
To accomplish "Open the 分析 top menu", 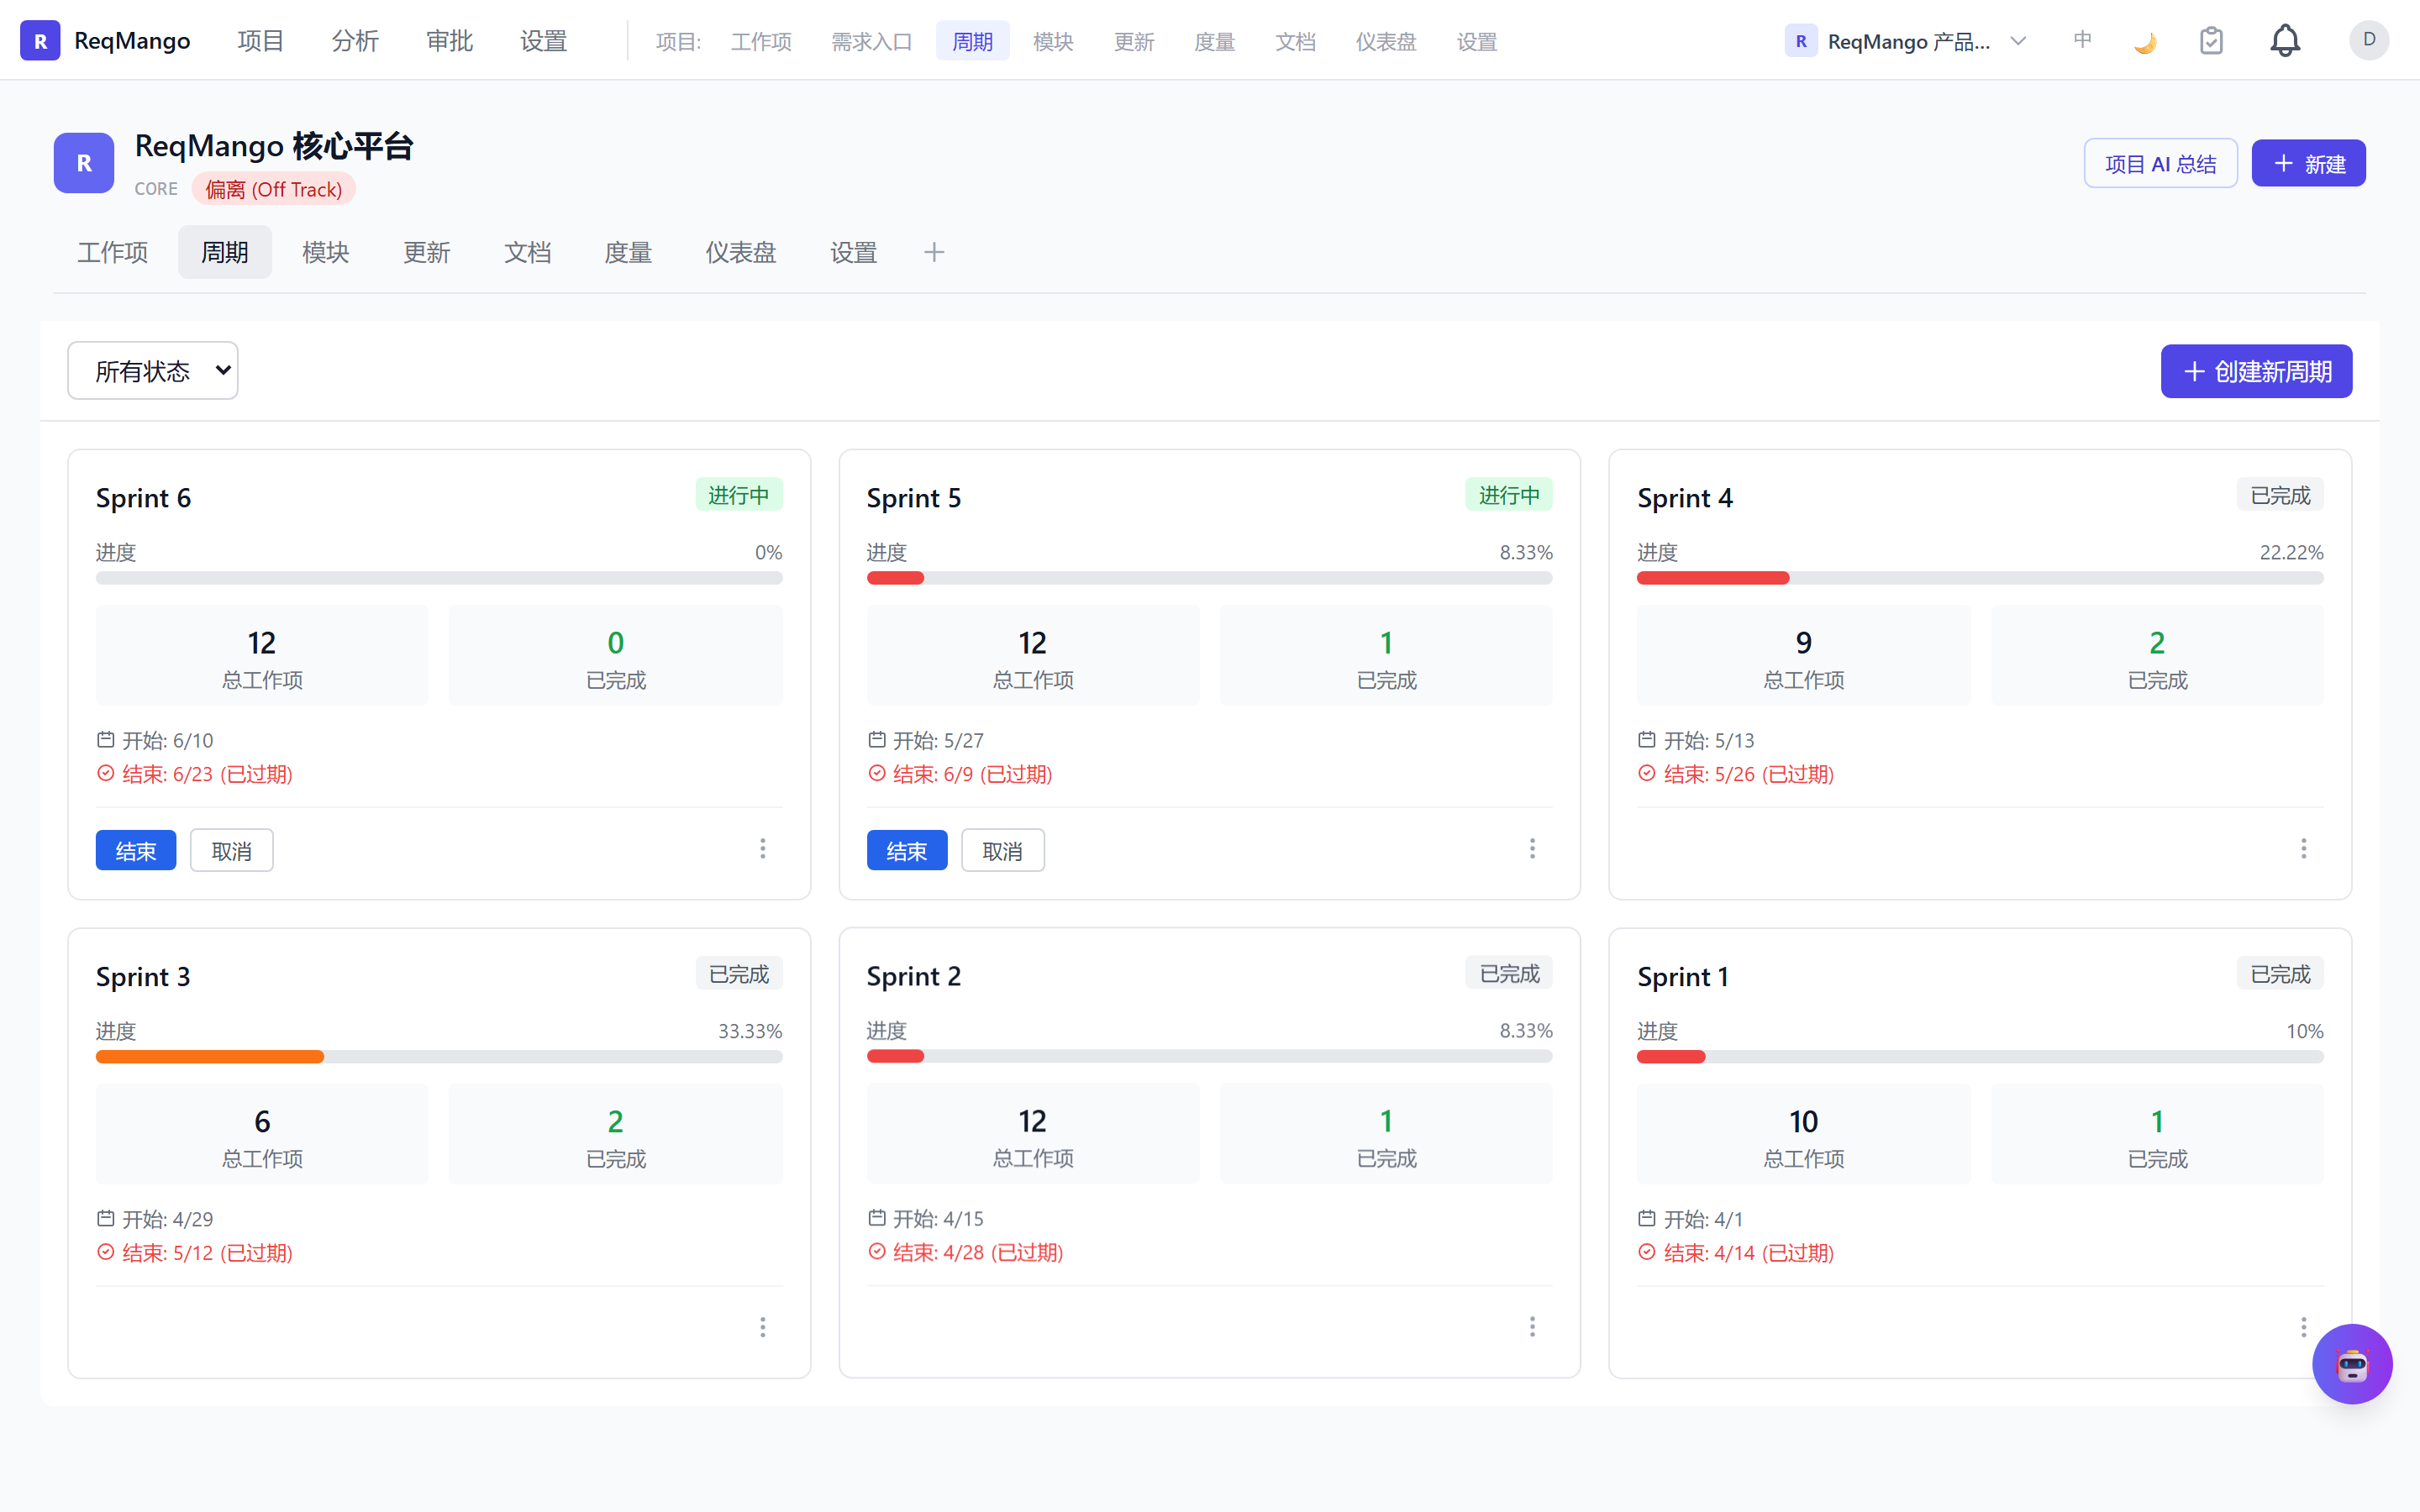I will click(x=355, y=41).
